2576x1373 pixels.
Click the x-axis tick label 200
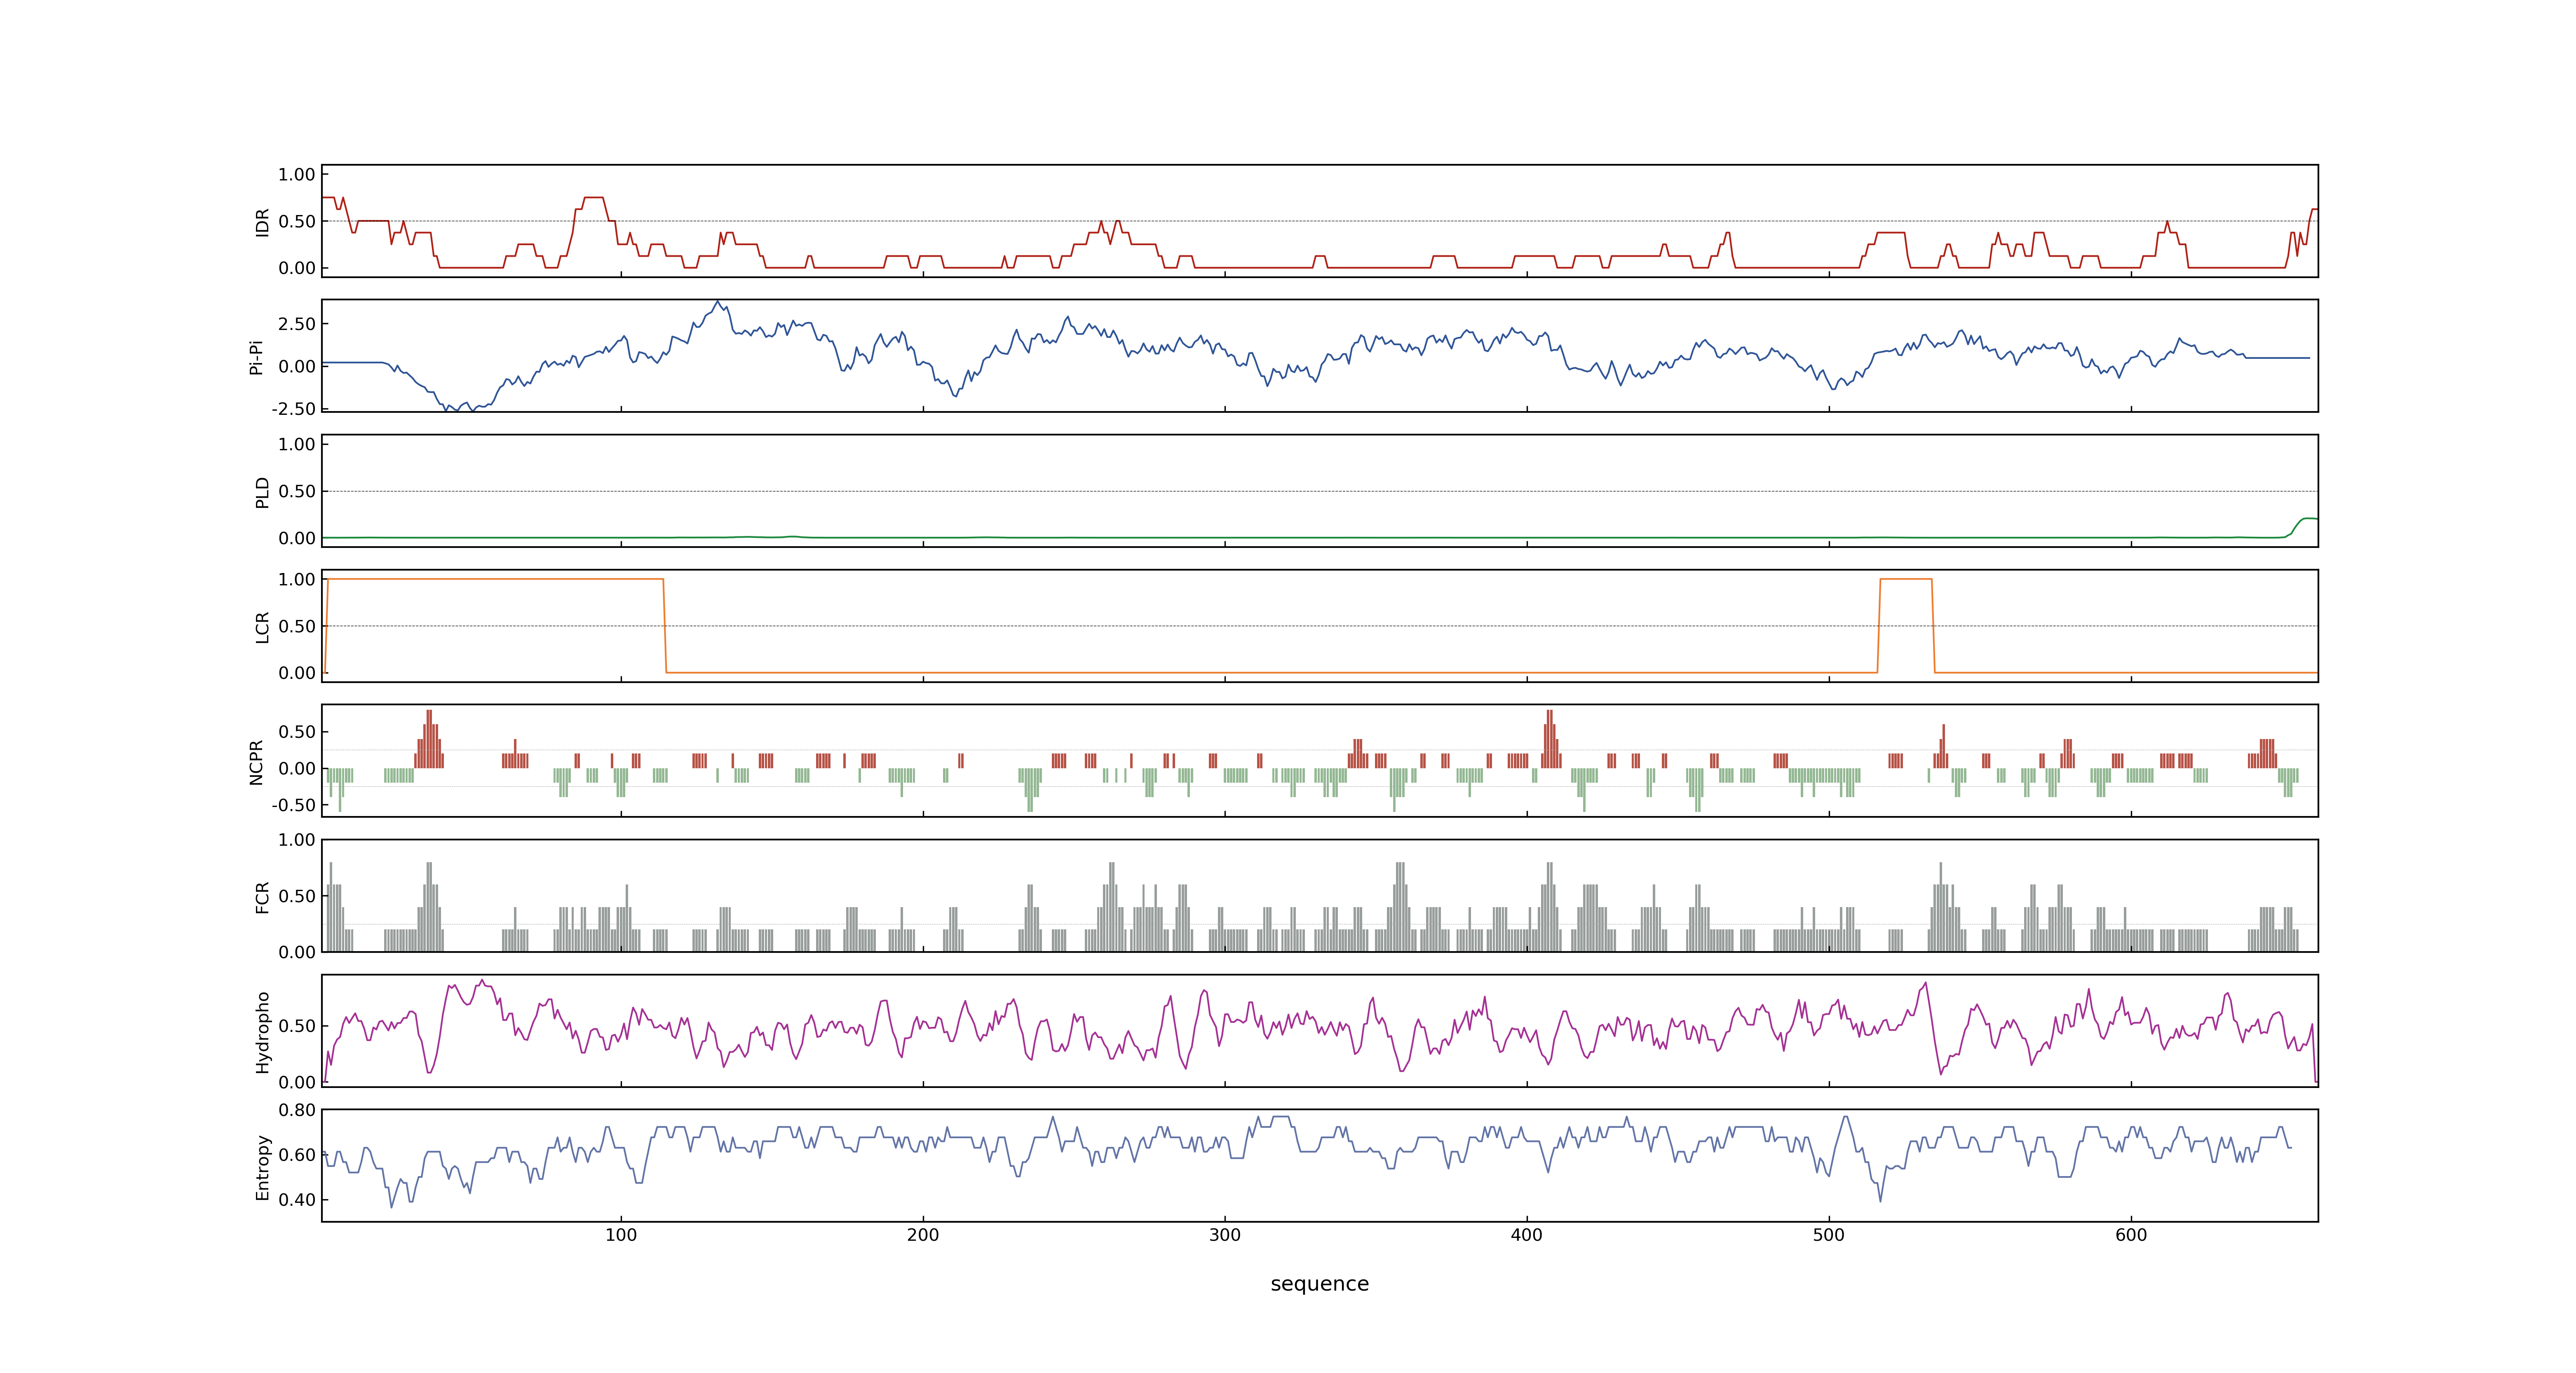(x=923, y=1235)
